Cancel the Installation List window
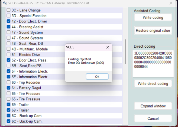The width and height of the screenshot is (178, 127). point(153,119)
